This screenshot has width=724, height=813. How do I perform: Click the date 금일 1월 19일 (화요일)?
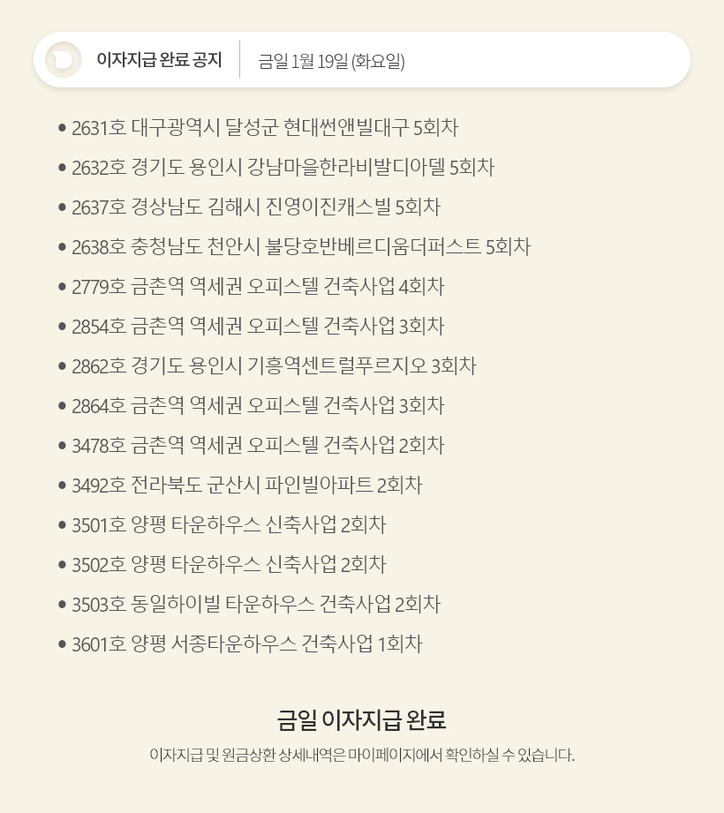(x=331, y=61)
